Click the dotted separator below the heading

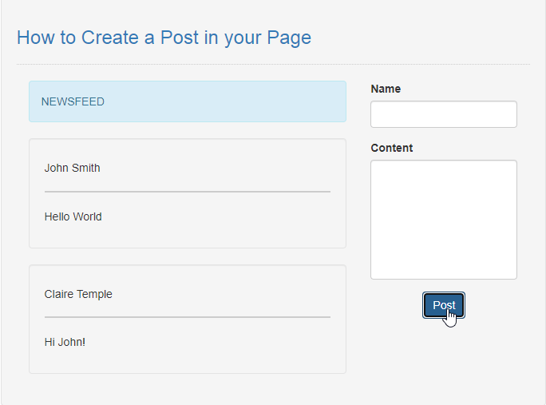[x=273, y=64]
